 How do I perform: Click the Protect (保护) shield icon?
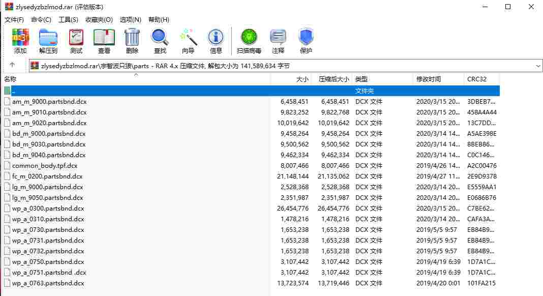tap(306, 38)
